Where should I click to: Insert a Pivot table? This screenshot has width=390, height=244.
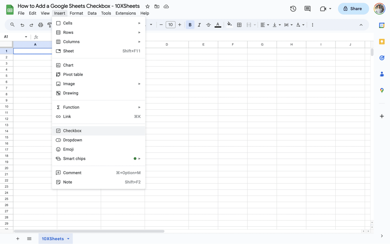[73, 74]
